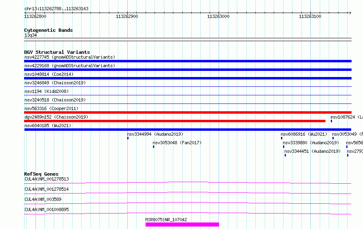Screen dimensions: 363x229
Task: Click the CUL4A|NM_001278513 transcript label
Action: click(x=46, y=179)
